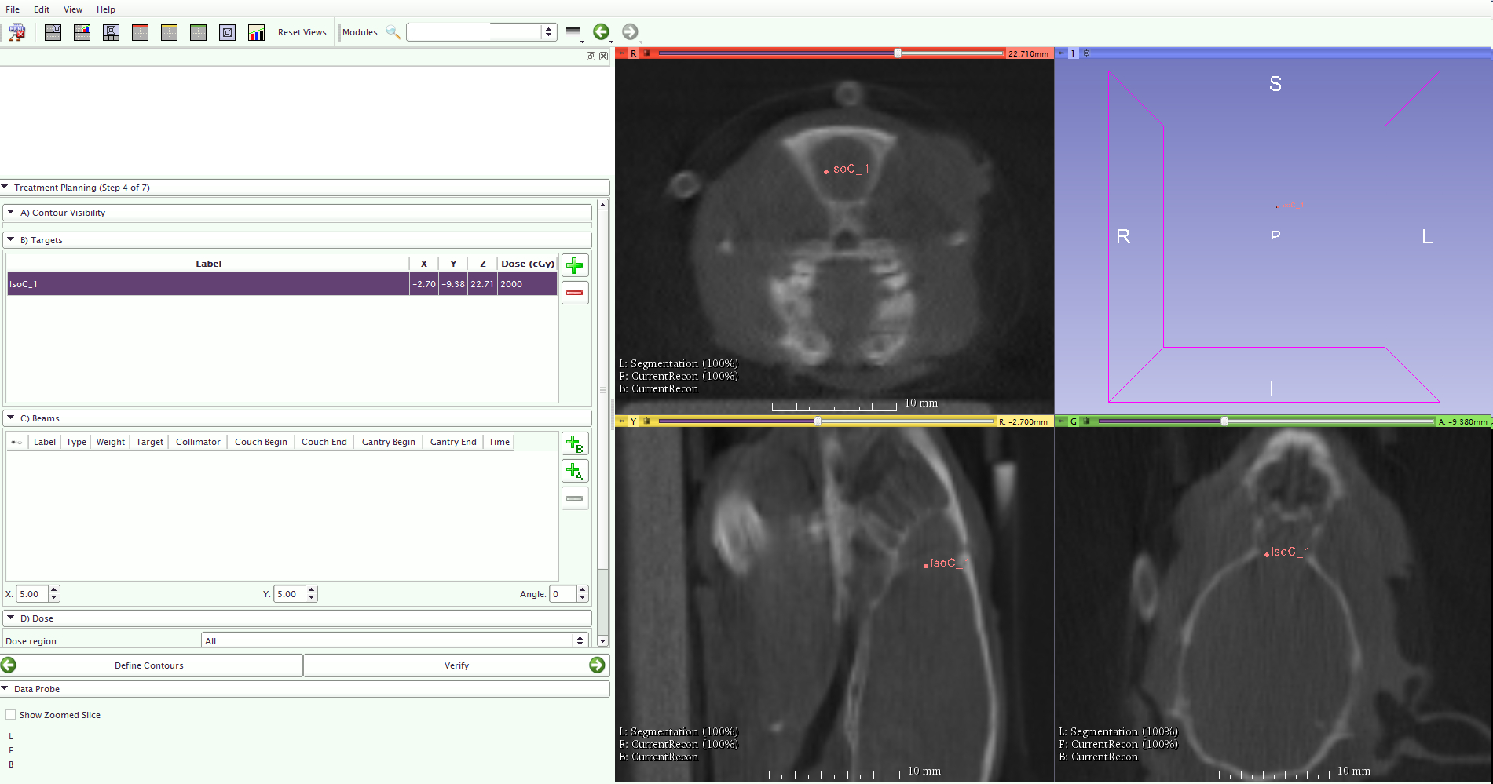
Task: Add a new target with green plus
Action: pyautogui.click(x=575, y=265)
